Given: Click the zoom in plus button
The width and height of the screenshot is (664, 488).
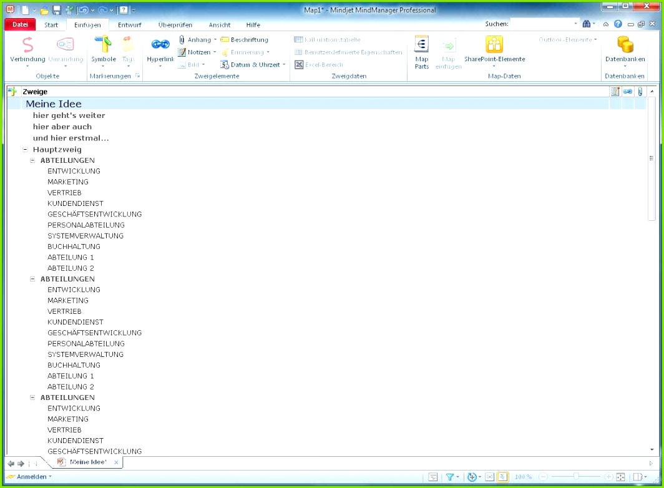Looking at the screenshot, I should coord(609,477).
